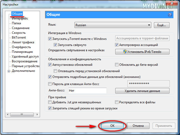
Task: Click Установить IPv6/Teredo button
Action: 142,52
